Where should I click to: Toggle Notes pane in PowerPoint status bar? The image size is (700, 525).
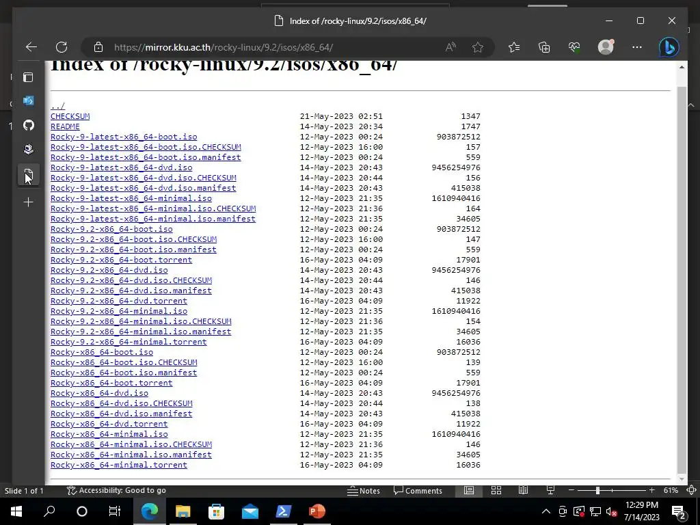point(364,491)
